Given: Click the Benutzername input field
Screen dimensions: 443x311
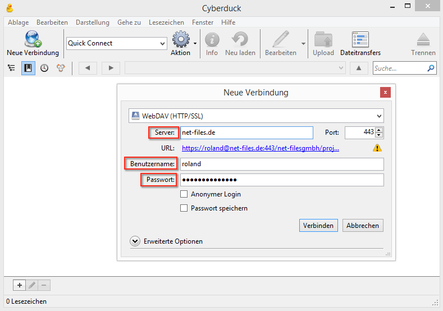Looking at the screenshot, I should 282,164.
